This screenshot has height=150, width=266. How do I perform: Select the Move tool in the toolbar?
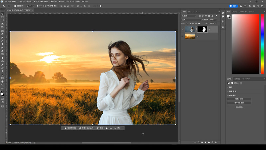point(2,14)
